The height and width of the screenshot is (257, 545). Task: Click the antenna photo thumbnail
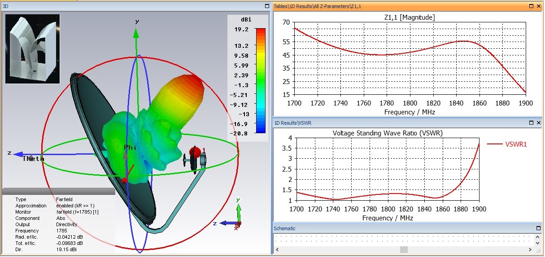click(x=32, y=49)
